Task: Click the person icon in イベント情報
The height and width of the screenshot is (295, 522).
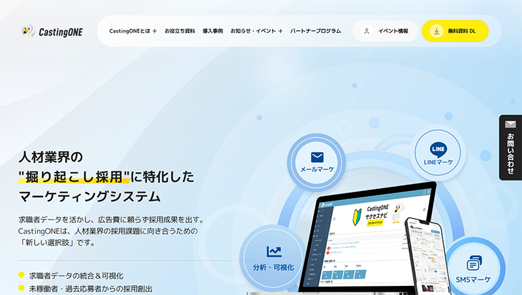Action: (x=367, y=31)
